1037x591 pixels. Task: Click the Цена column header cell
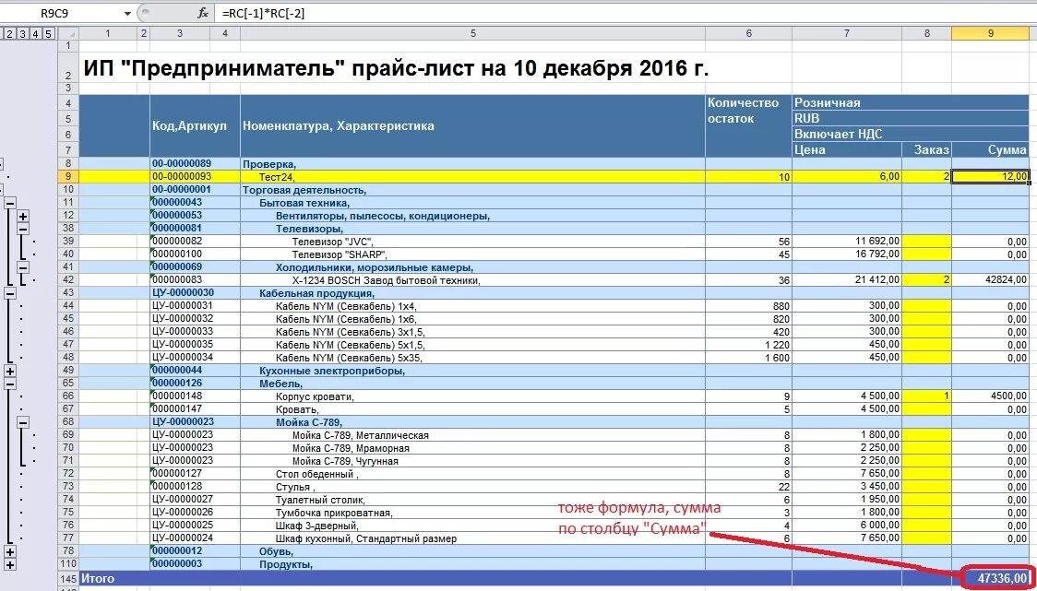point(847,150)
